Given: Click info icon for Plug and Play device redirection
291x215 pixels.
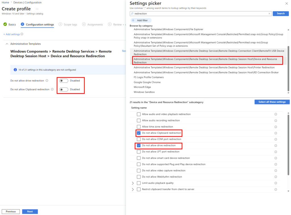Looking at the screenshot, I should [x=276, y=164].
